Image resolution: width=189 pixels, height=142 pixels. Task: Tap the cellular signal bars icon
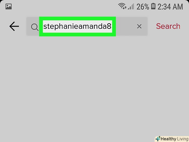(x=131, y=7)
